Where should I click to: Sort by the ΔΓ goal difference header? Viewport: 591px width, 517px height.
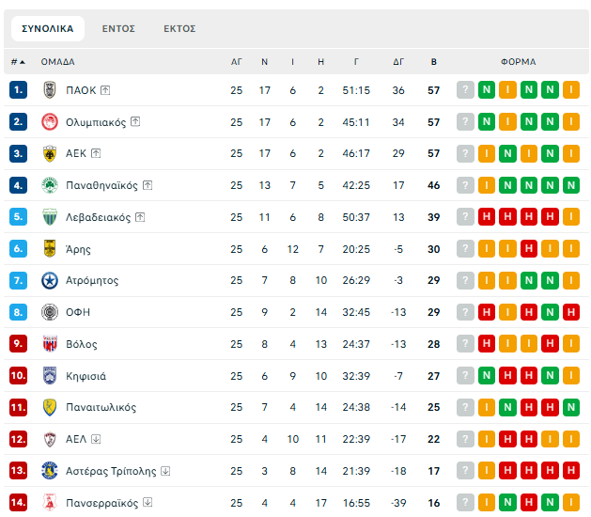click(398, 62)
